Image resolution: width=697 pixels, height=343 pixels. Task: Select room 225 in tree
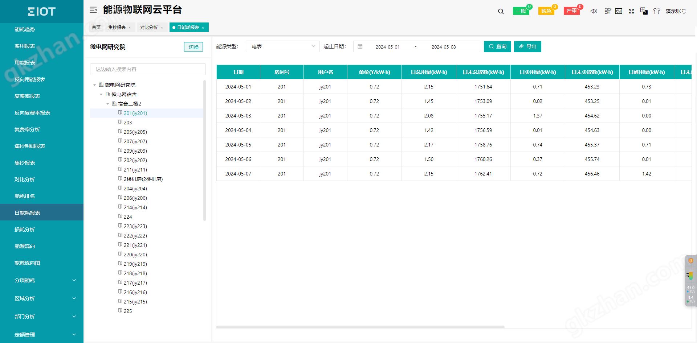tap(128, 311)
